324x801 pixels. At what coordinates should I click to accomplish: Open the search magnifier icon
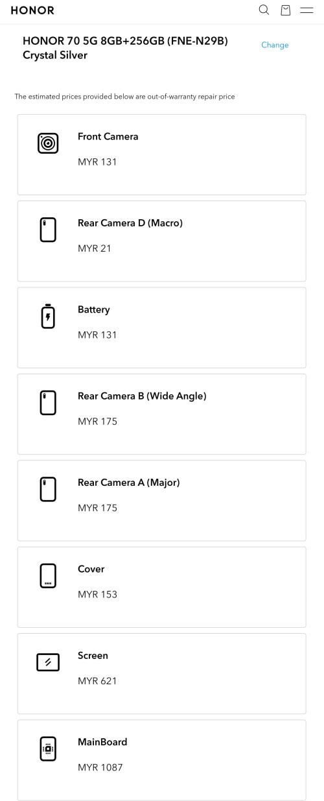[x=264, y=10]
